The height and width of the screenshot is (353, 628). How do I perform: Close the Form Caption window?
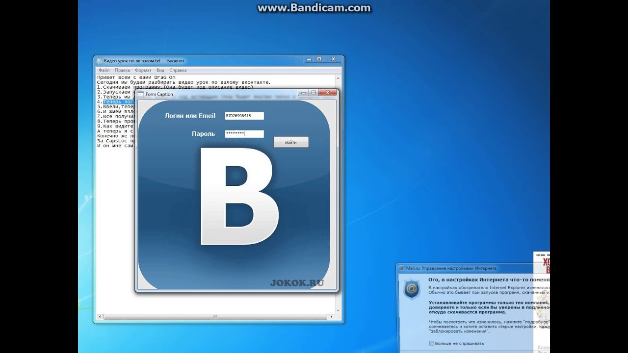tap(327, 92)
